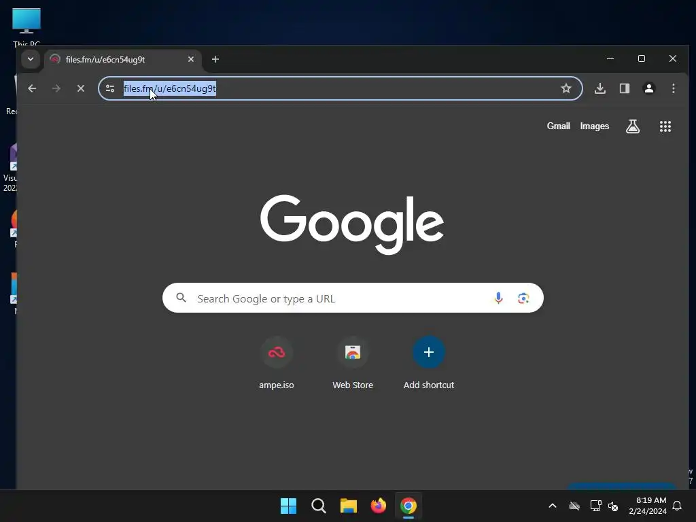
Task: Click the Add shortcut button
Action: pos(428,363)
